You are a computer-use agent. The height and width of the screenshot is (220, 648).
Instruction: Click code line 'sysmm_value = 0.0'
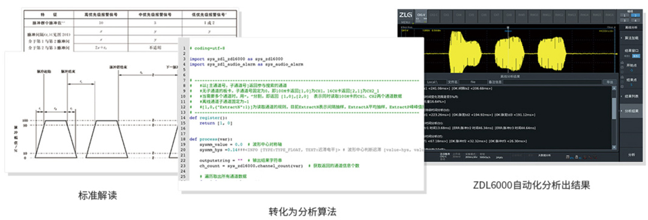tap(220, 145)
